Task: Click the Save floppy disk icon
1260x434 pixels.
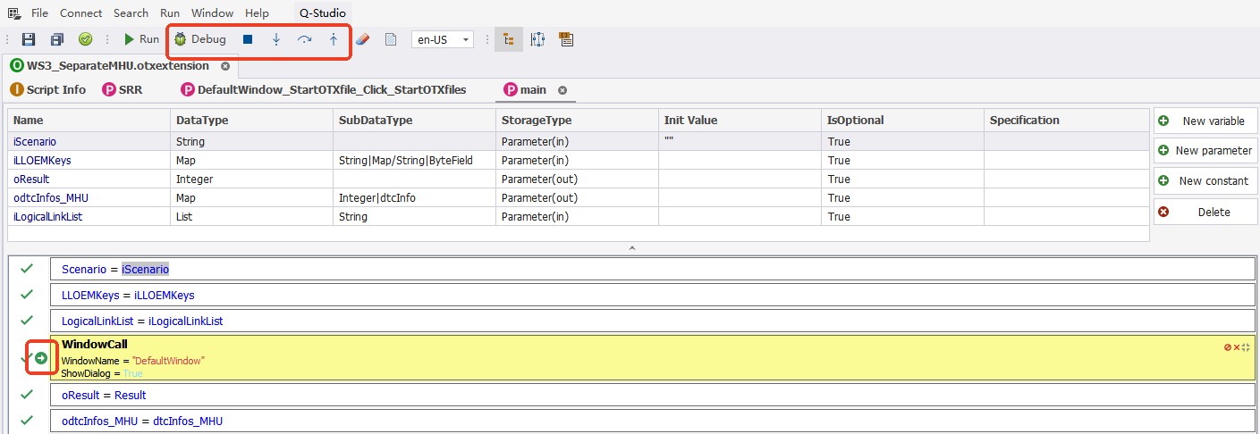Action: point(29,39)
